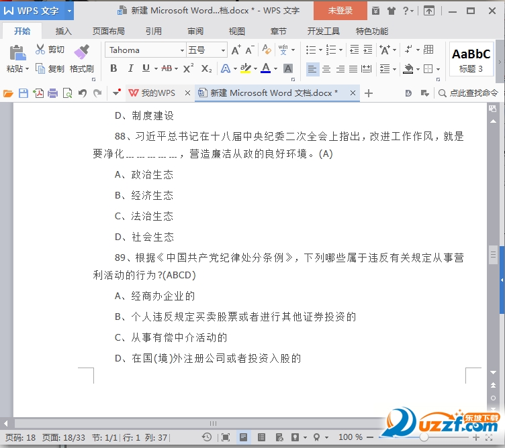Zoom in with plus button
Screen dimensions: 505x448
coord(476,437)
